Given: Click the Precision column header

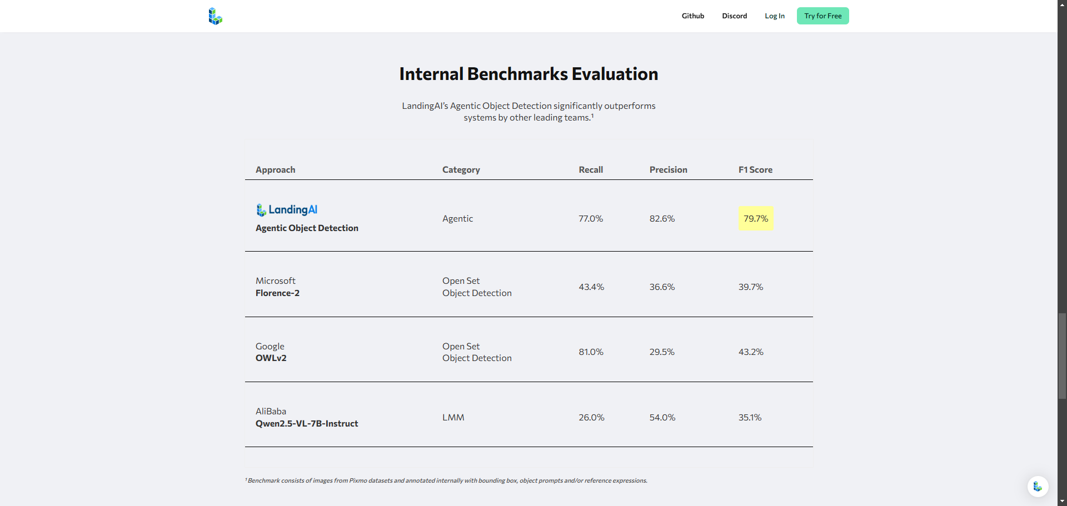Looking at the screenshot, I should (x=668, y=170).
